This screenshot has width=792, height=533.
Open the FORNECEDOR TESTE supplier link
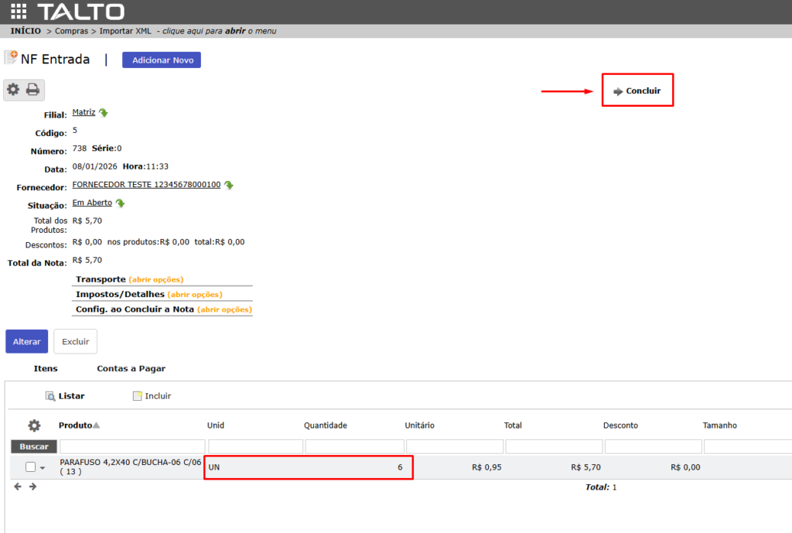point(146,185)
